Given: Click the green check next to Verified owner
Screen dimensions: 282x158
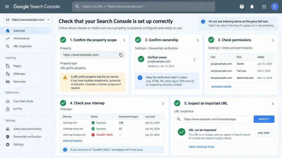Looking at the screenshot, I should (141, 59).
